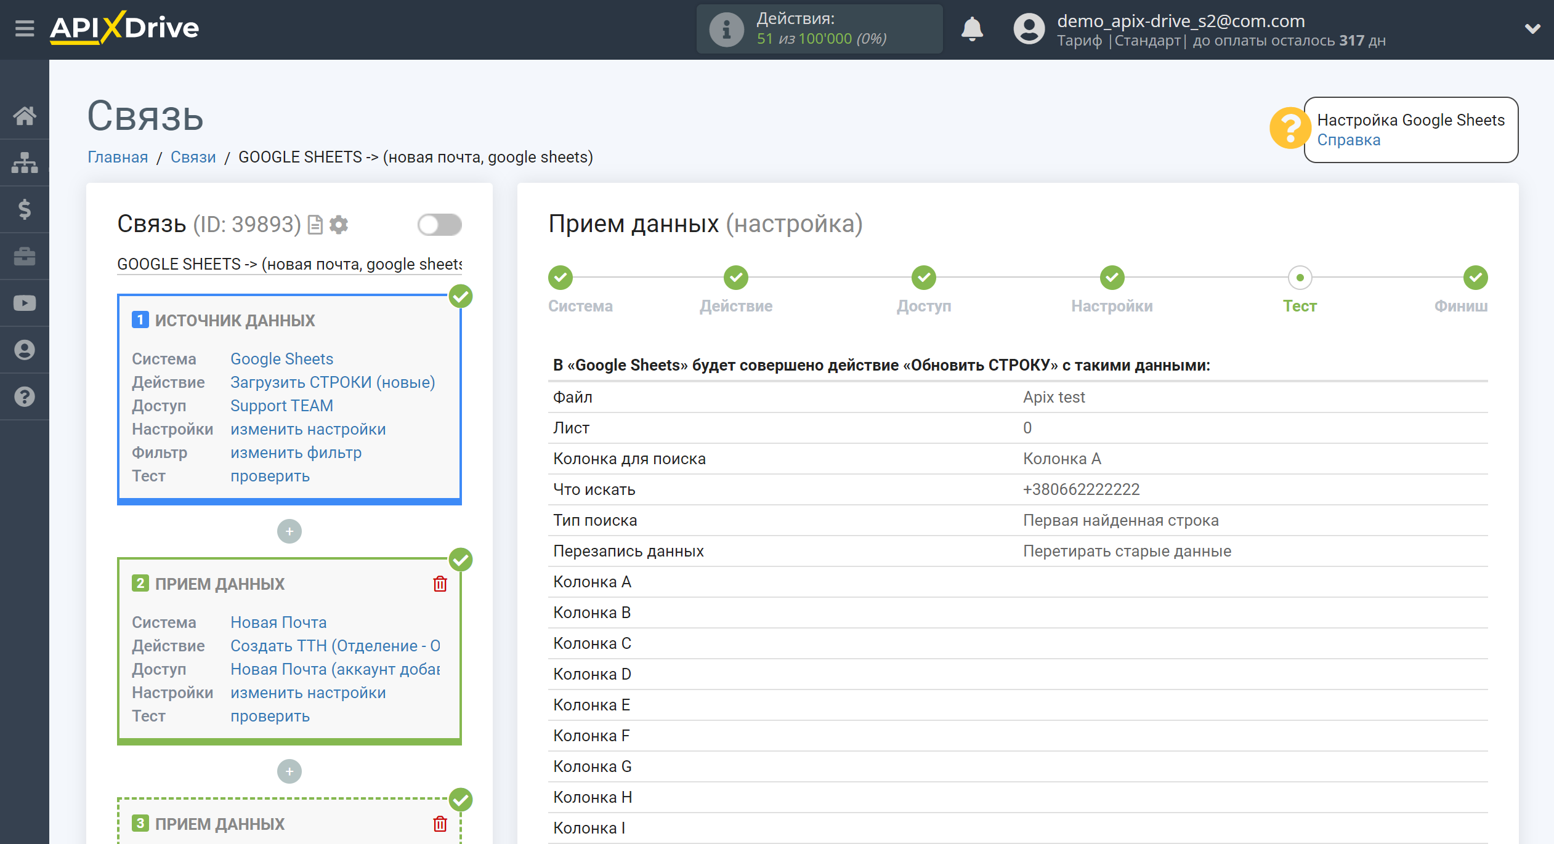Click the user avatar icon
The image size is (1554, 844).
(1029, 29)
